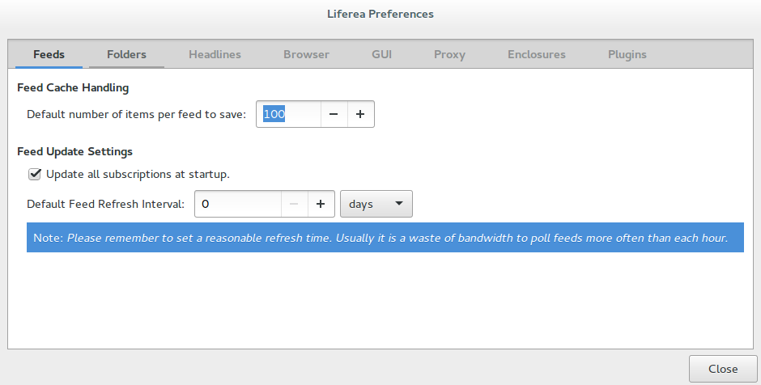Click minus button of refresh interval
The width and height of the screenshot is (761, 385).
tap(294, 204)
